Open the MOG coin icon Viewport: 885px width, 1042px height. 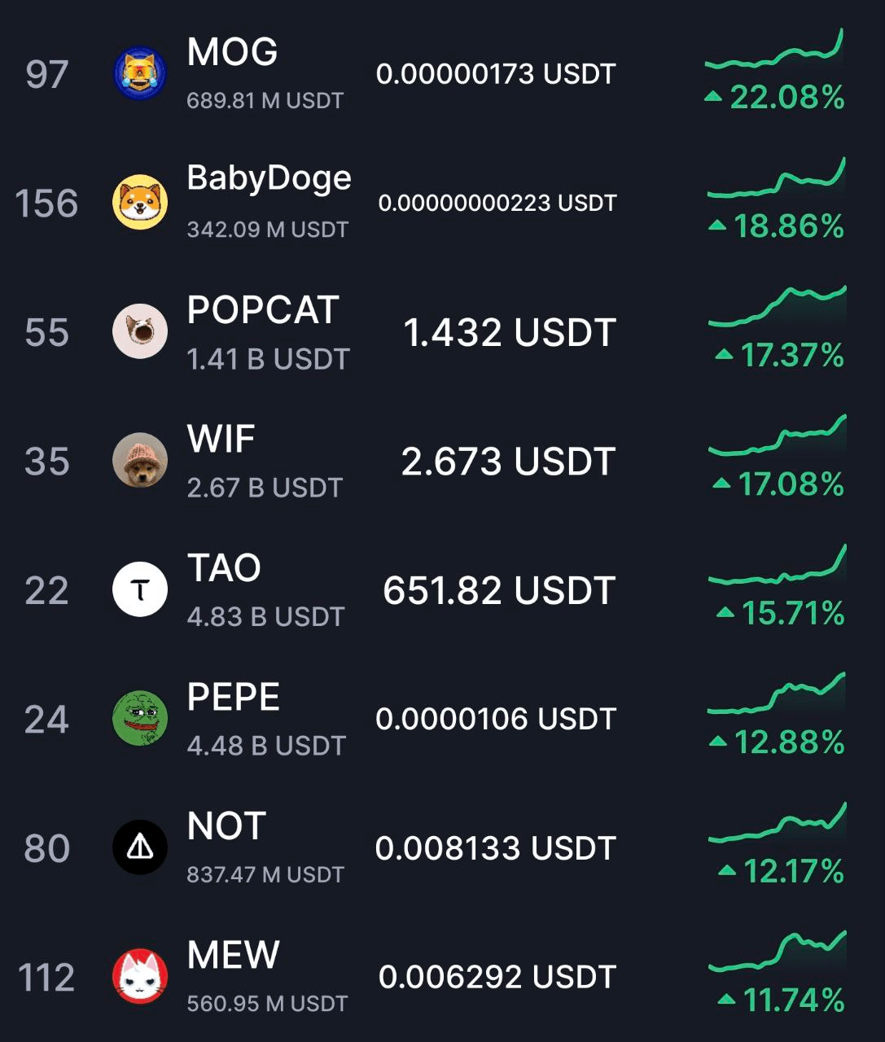[140, 73]
